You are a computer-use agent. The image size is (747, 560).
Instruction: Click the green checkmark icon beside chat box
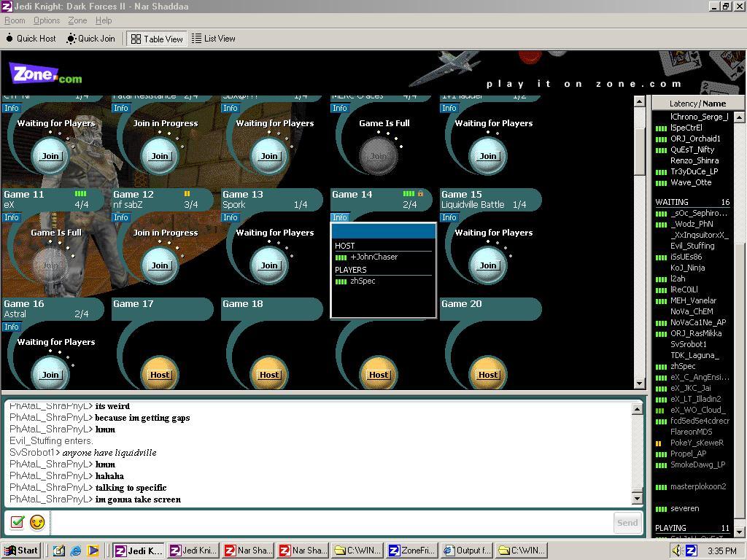tap(18, 522)
